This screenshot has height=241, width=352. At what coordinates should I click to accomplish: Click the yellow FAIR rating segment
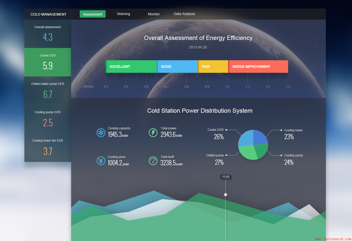pos(213,67)
